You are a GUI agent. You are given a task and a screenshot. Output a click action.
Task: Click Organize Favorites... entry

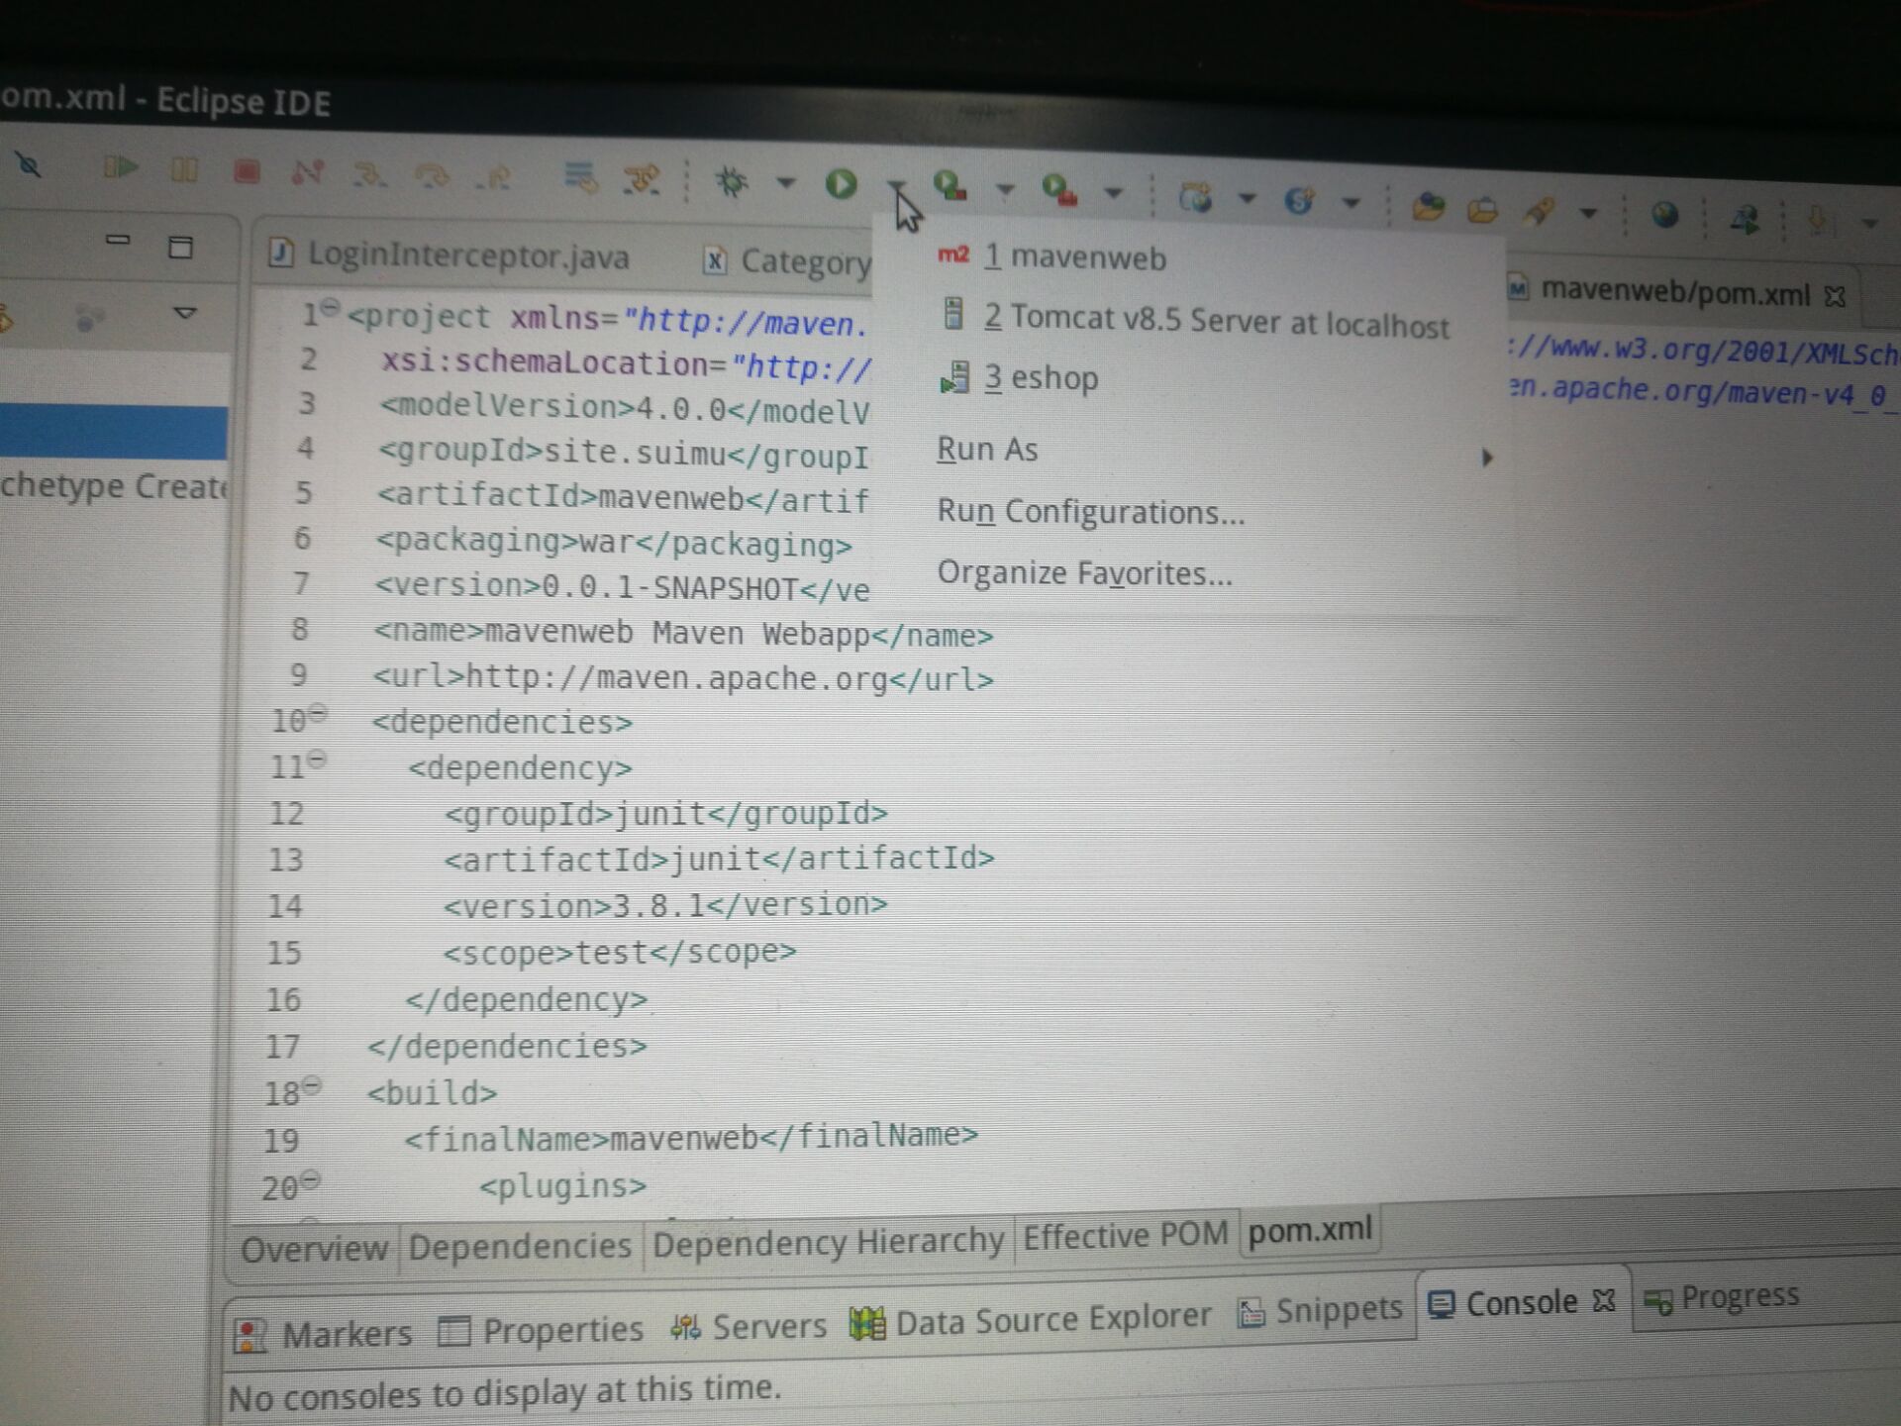pos(1084,573)
